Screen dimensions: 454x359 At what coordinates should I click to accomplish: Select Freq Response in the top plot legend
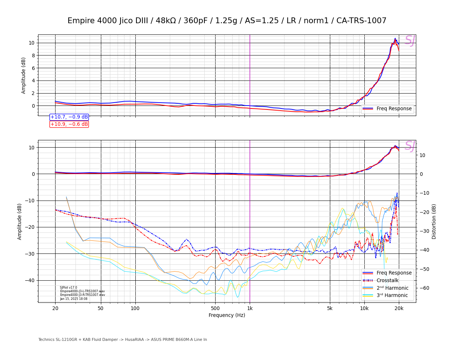tap(394, 109)
